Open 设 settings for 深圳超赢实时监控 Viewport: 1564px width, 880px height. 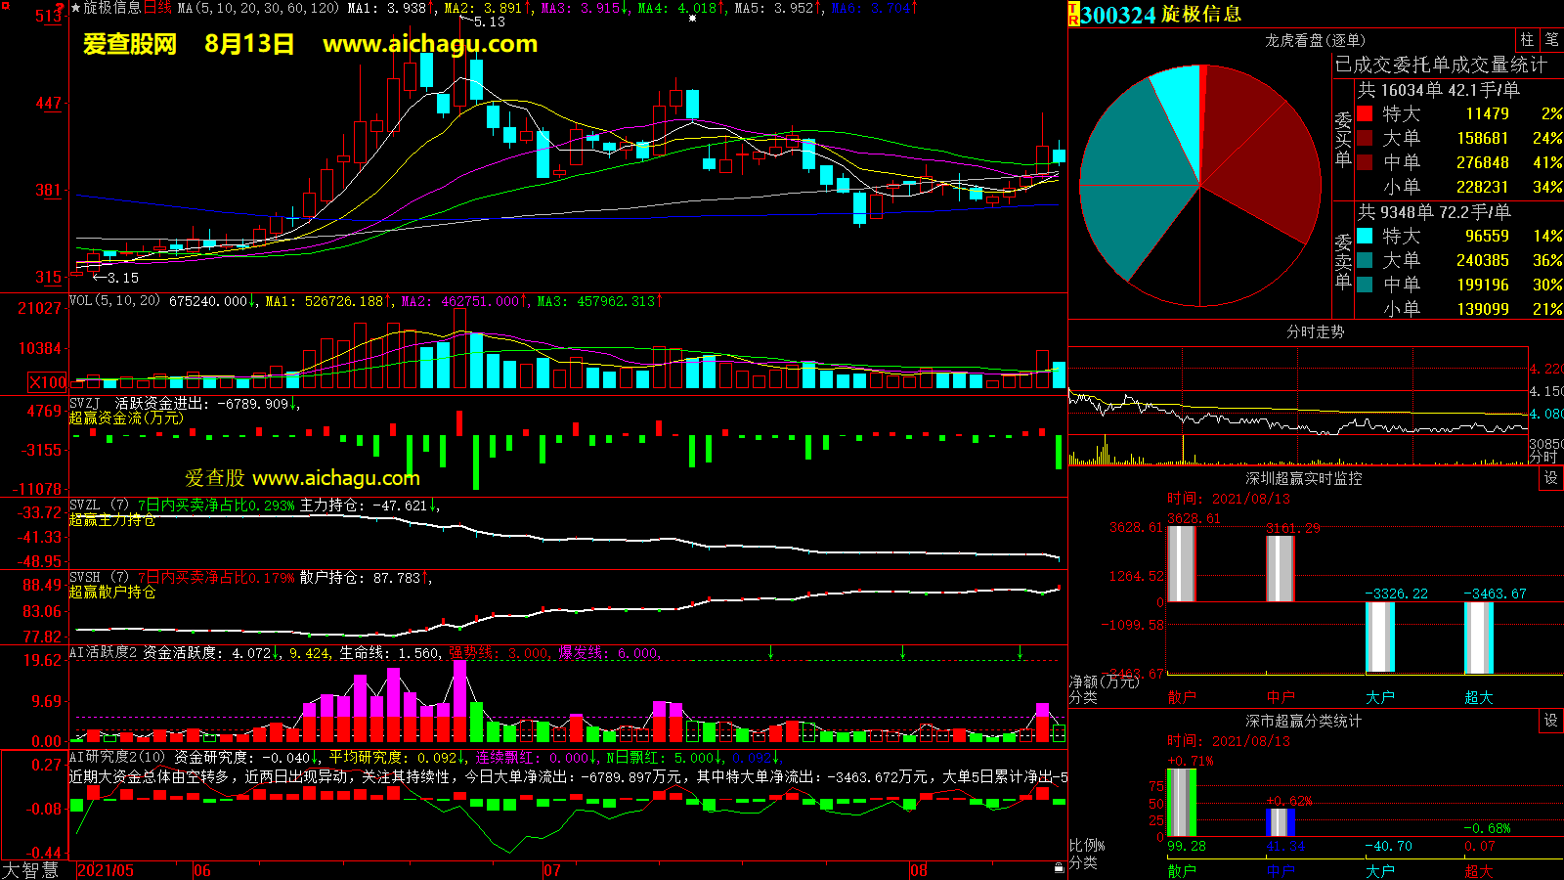tap(1551, 478)
